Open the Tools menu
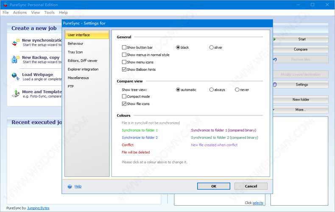This screenshot has width=335, height=212. (x=49, y=12)
